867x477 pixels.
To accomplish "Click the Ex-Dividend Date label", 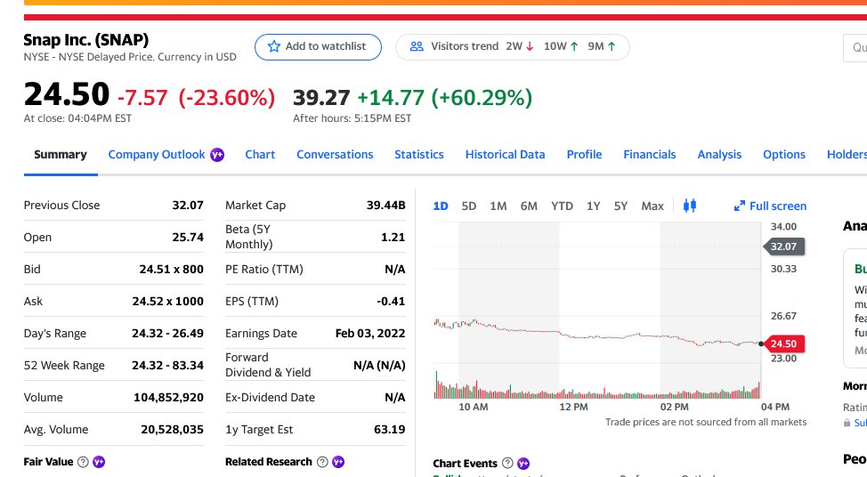I will pos(270,398).
